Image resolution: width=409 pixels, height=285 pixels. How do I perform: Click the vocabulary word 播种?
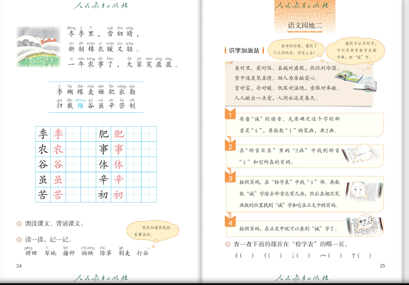point(69,253)
